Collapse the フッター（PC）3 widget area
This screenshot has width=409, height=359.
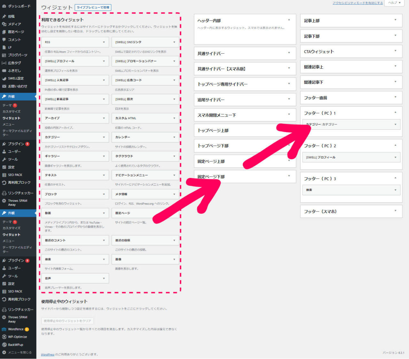pos(395,178)
